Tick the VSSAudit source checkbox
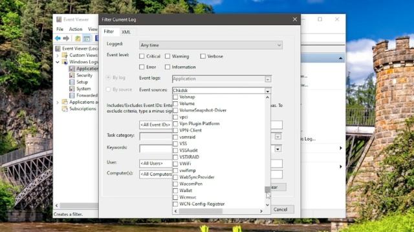Viewport: 414px width, 232px height. point(175,150)
